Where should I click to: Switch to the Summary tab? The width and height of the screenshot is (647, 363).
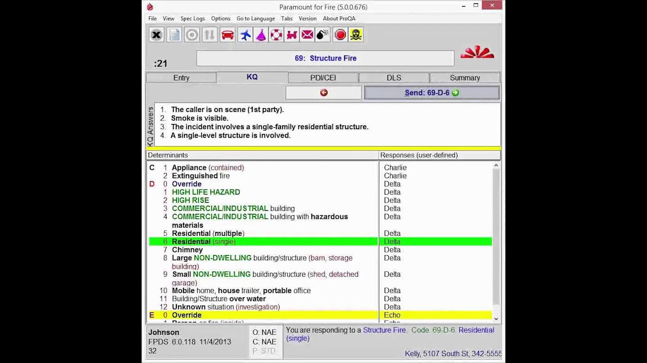[x=465, y=78]
